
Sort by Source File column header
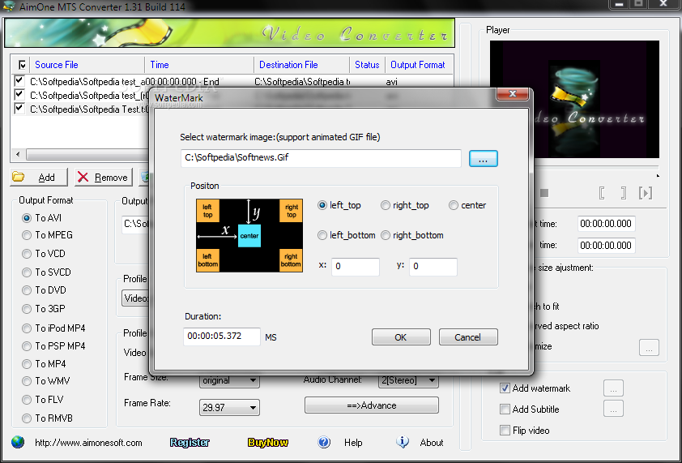(57, 65)
